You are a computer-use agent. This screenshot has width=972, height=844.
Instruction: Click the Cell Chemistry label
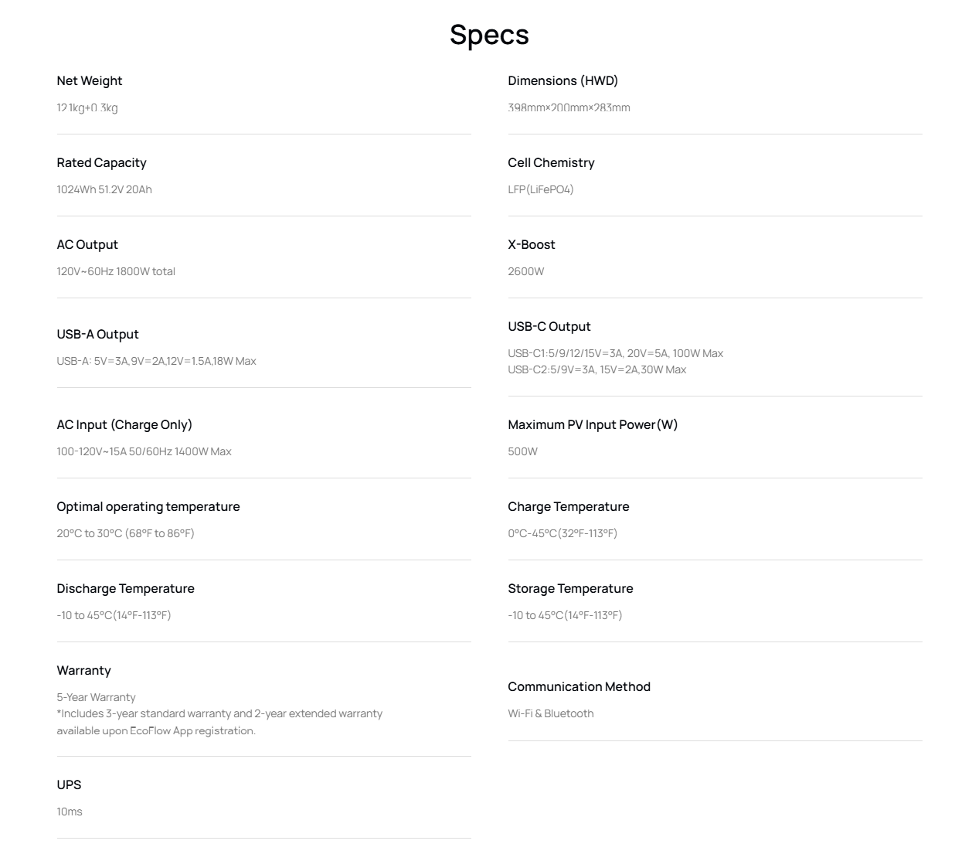pyautogui.click(x=551, y=163)
